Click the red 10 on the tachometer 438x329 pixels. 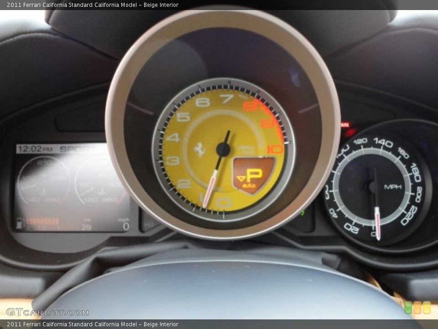[275, 149]
